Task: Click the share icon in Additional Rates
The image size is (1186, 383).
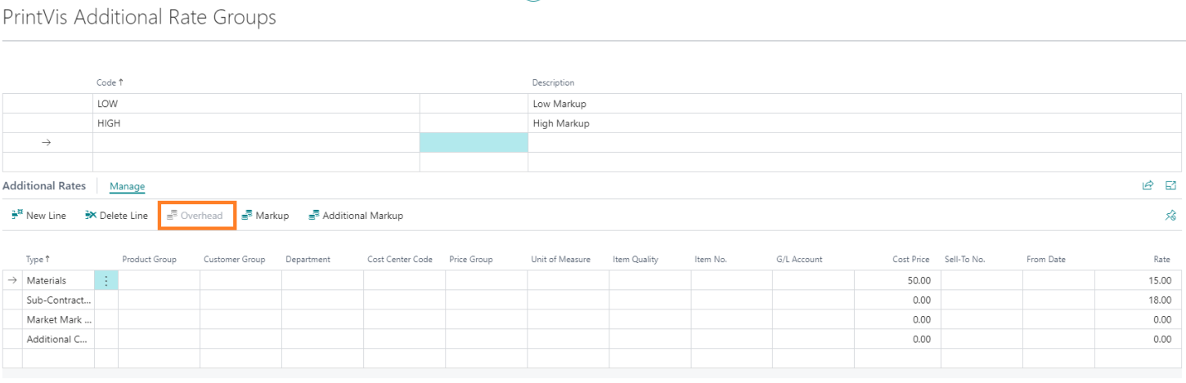Action: (x=1148, y=185)
